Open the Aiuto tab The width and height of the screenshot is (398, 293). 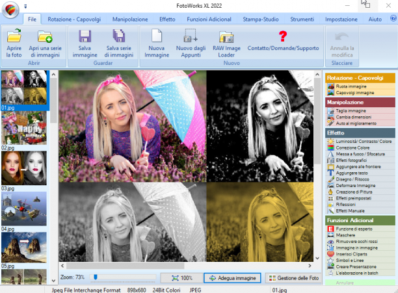375,19
